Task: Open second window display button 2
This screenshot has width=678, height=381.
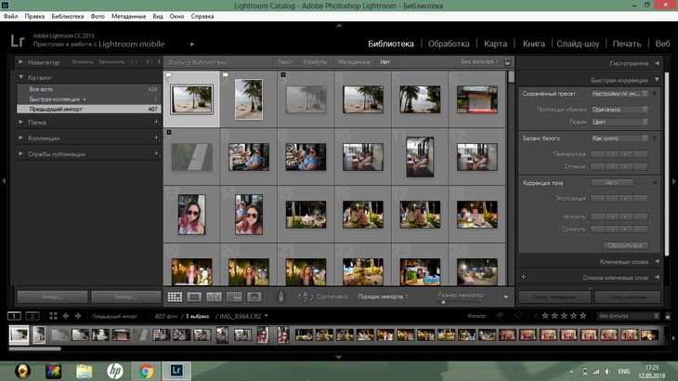Action: pyautogui.click(x=32, y=316)
